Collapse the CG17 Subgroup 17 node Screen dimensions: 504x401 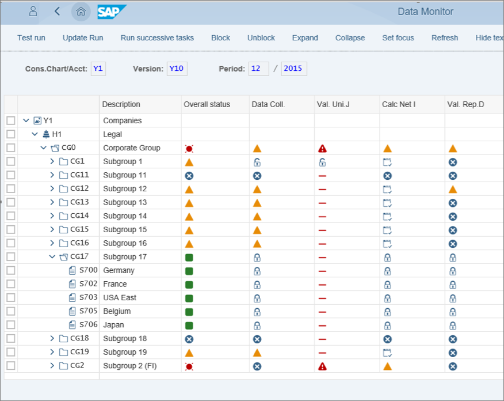[52, 256]
